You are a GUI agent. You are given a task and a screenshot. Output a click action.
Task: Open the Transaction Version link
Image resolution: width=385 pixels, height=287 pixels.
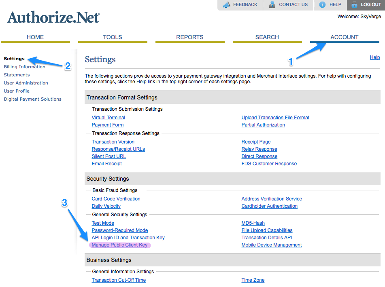click(113, 142)
